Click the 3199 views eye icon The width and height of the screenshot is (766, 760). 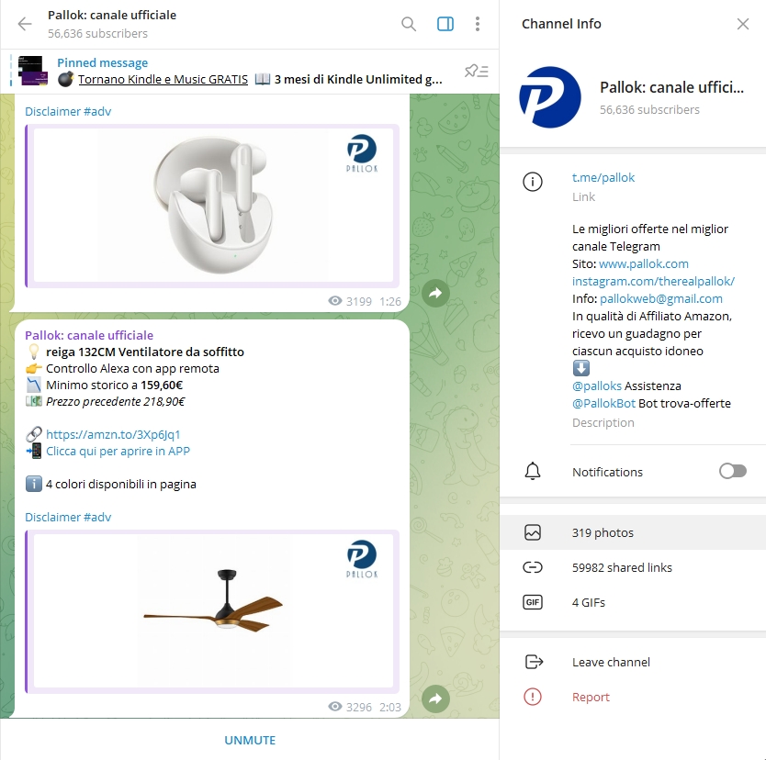334,301
